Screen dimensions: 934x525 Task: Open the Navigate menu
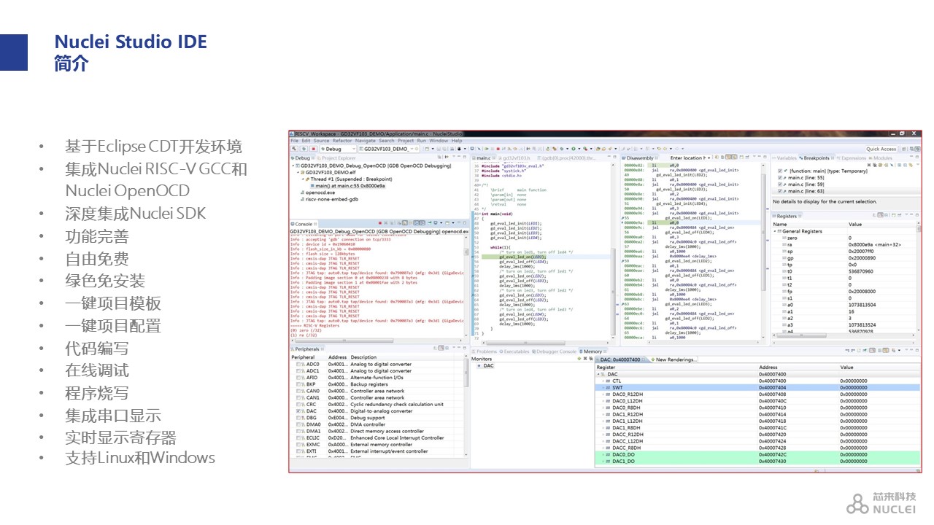coord(365,141)
